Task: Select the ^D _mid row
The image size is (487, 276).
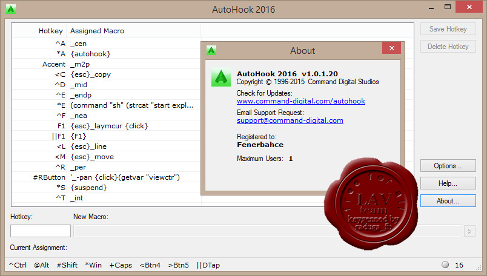Action: coord(107,85)
